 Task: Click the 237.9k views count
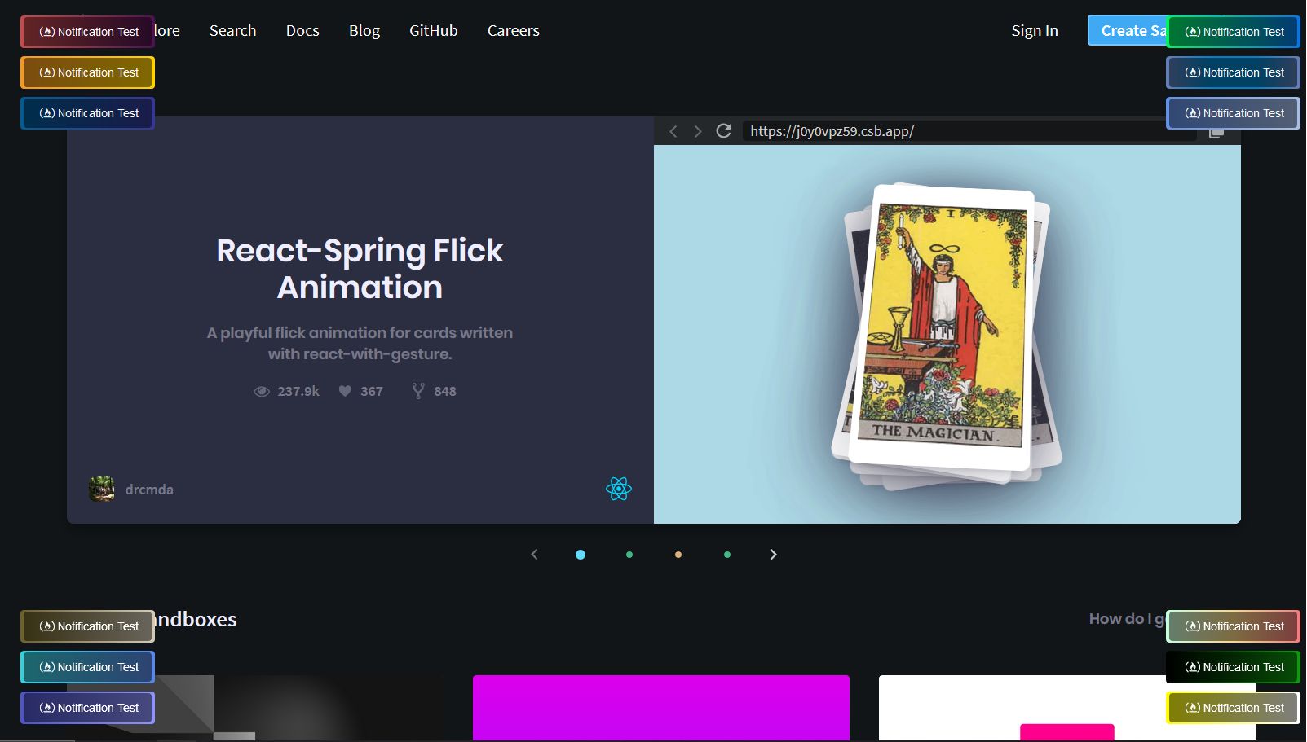(298, 392)
